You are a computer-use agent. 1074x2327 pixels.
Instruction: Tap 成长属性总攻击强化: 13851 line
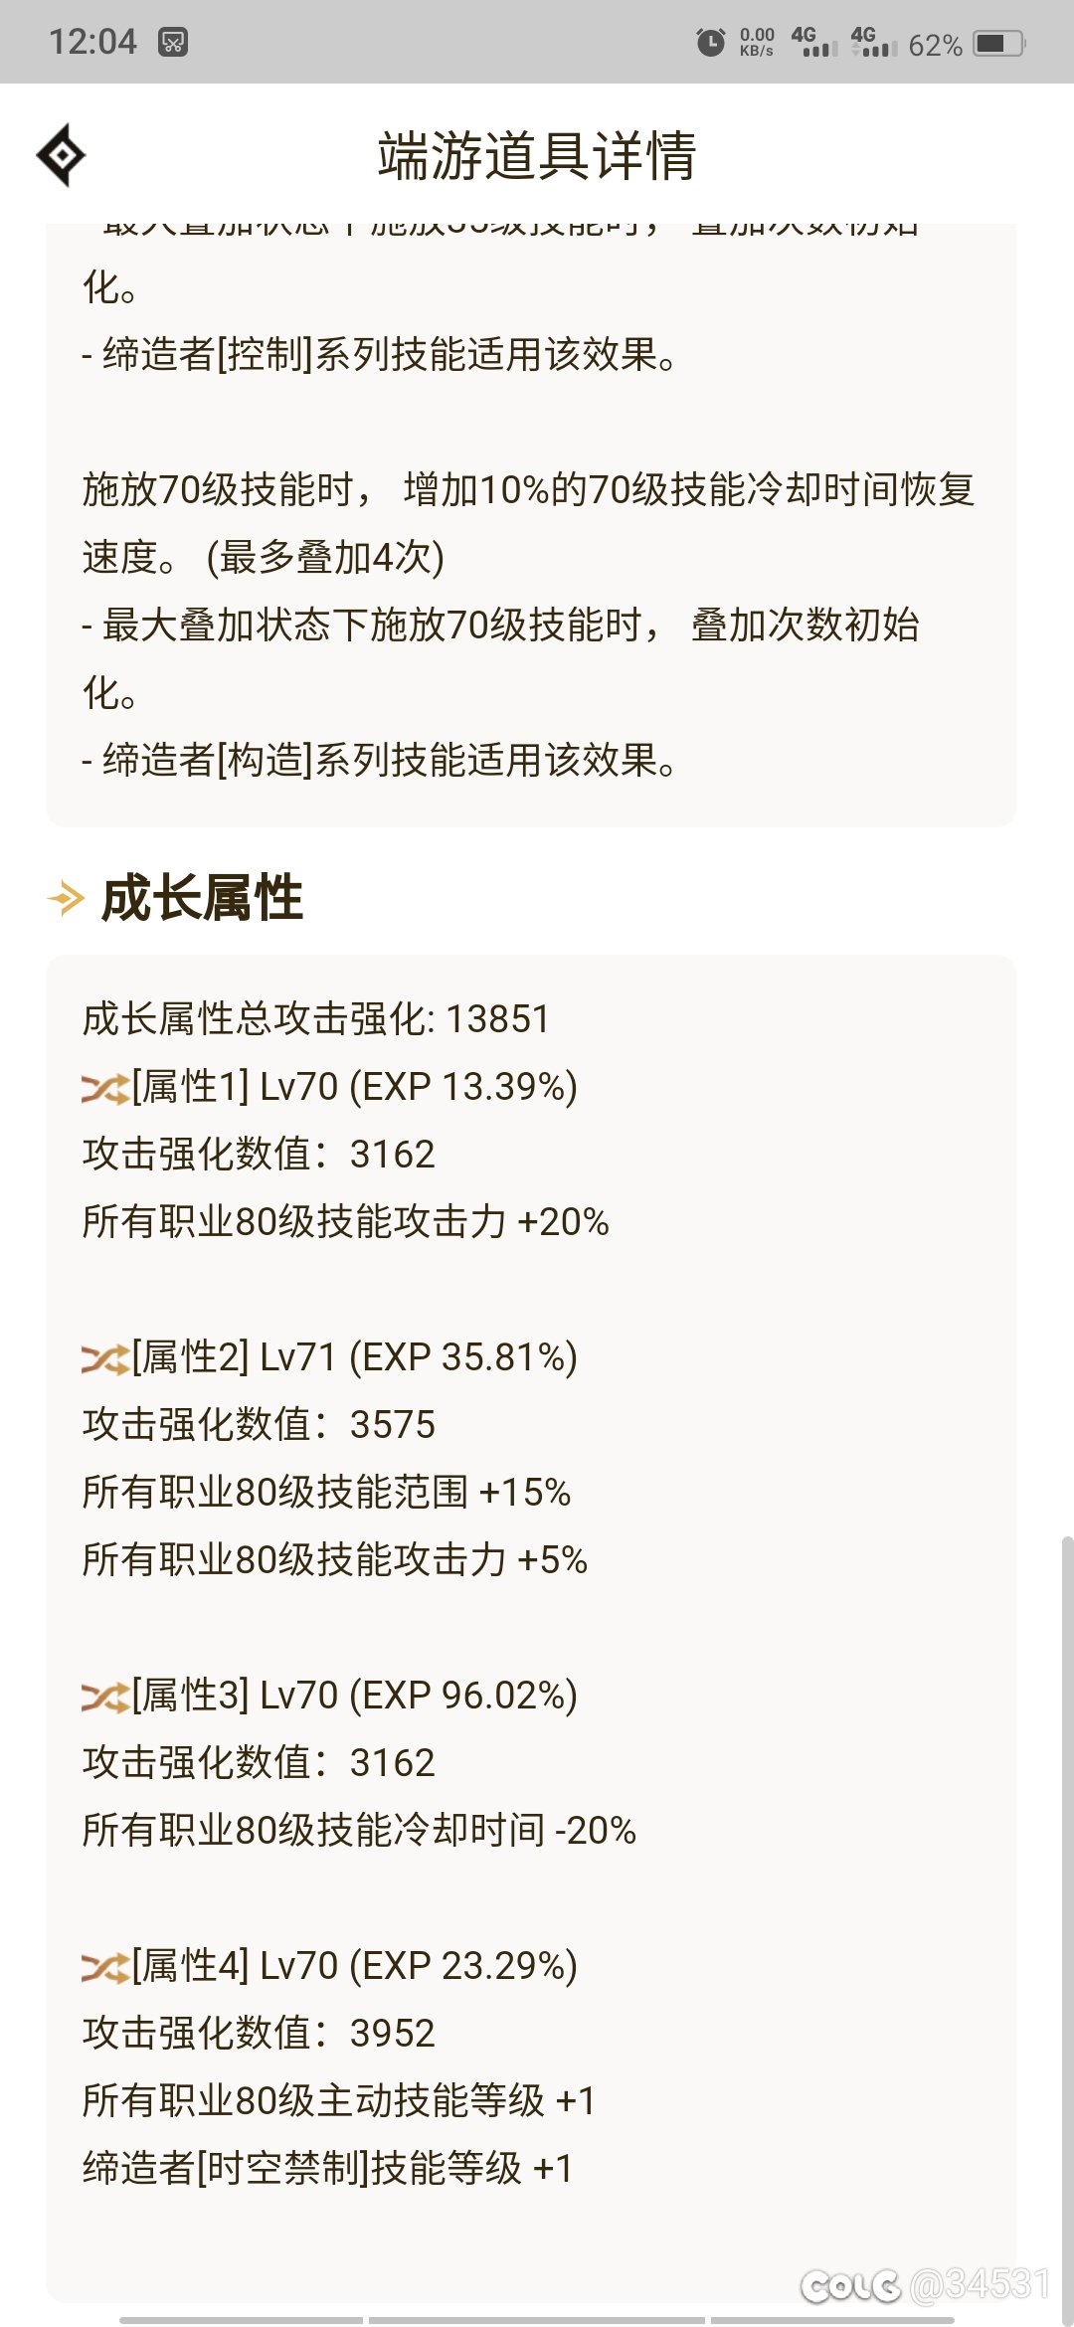[316, 1019]
